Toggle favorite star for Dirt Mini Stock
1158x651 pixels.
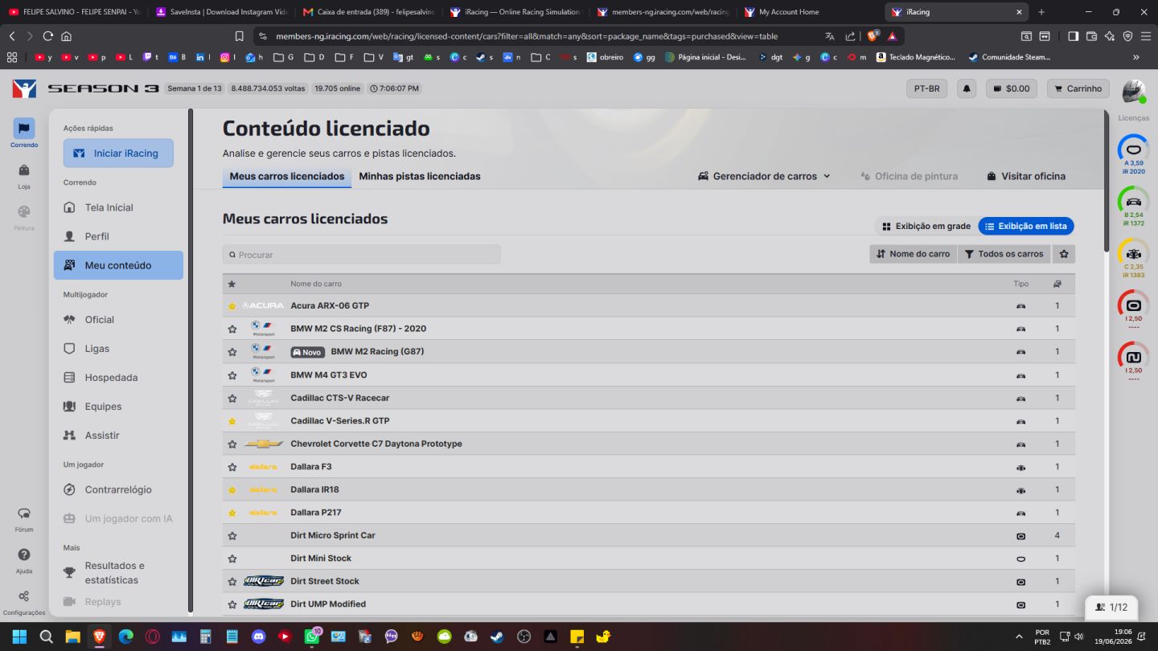pos(232,559)
